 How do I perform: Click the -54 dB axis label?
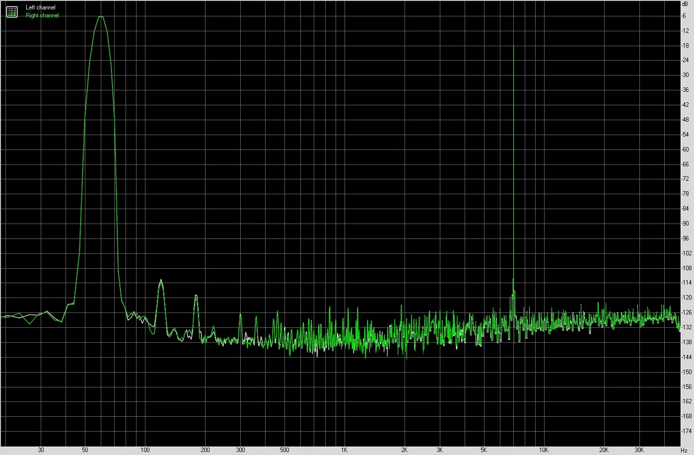point(686,135)
